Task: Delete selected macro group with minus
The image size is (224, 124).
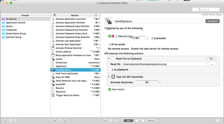Action: (10, 121)
